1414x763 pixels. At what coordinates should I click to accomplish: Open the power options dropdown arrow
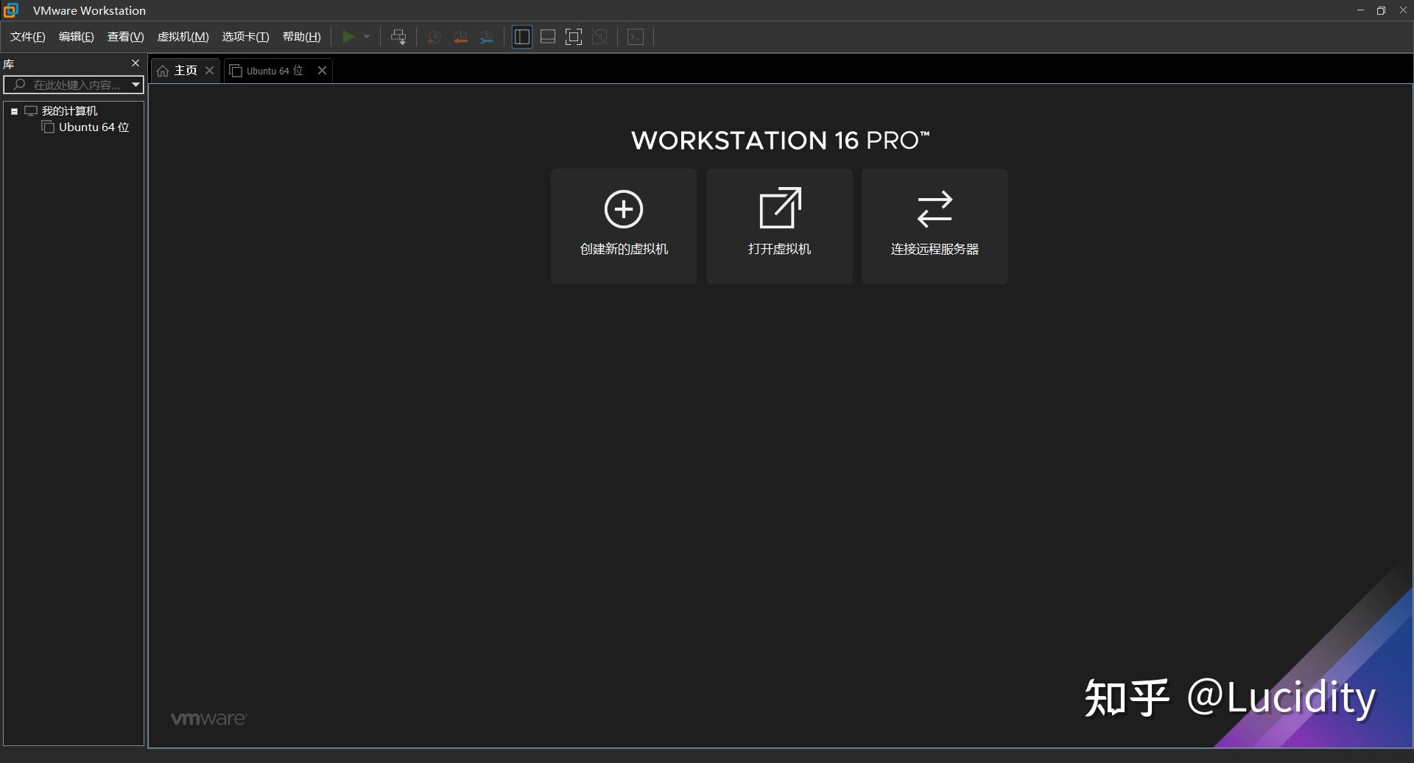[x=367, y=37]
